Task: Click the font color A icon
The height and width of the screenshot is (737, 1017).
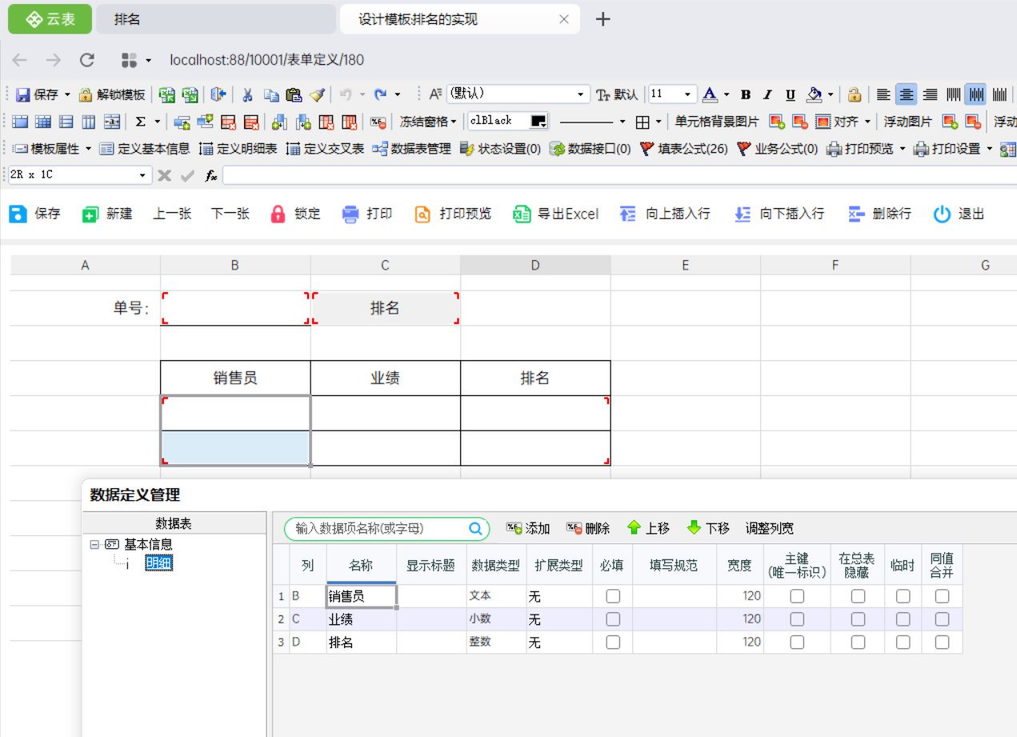Action: (710, 94)
